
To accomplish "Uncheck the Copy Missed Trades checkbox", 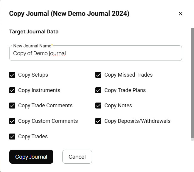I will 98,75.
